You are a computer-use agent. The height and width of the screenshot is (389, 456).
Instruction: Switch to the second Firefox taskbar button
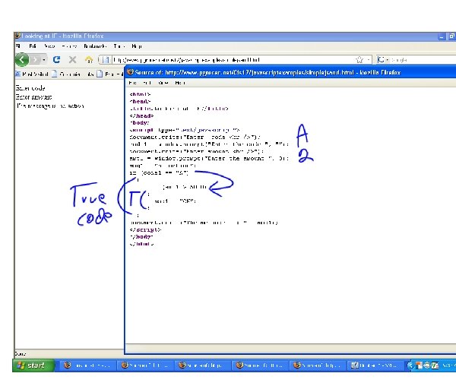(145, 365)
